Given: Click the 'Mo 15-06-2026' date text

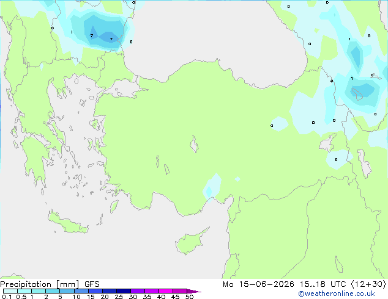Looking at the screenshot, I should click(258, 284).
